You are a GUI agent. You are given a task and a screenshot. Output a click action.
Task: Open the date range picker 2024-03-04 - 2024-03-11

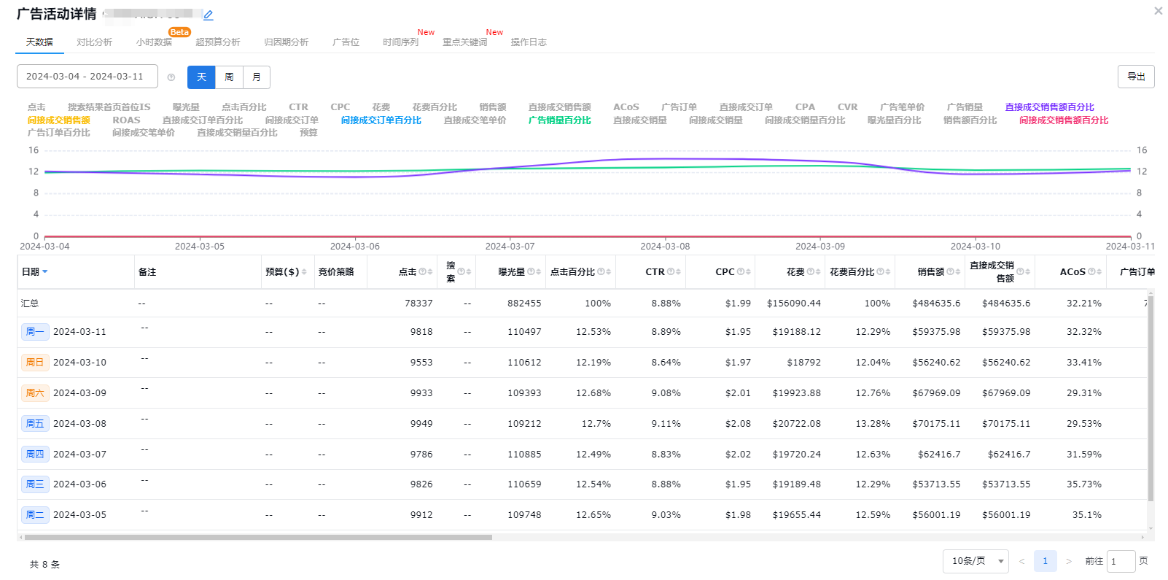click(87, 77)
